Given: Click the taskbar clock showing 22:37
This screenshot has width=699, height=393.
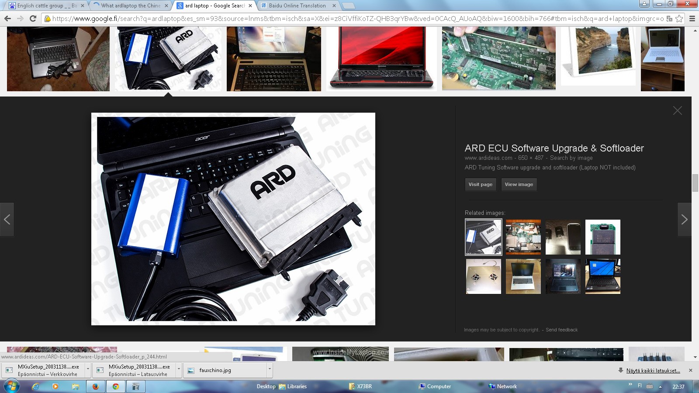Looking at the screenshot, I should pos(678,386).
